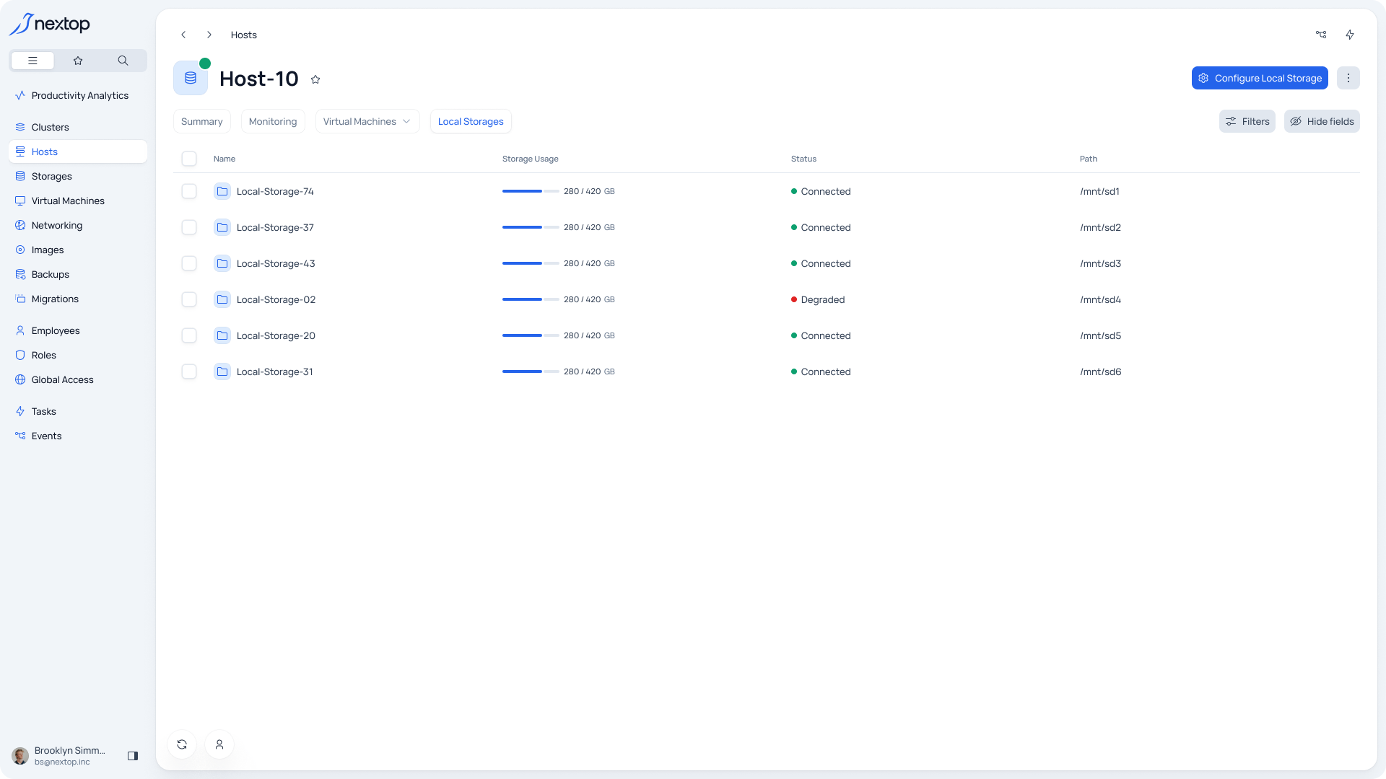The height and width of the screenshot is (779, 1386).
Task: Click the Hosts breadcrumb
Action: 244,35
